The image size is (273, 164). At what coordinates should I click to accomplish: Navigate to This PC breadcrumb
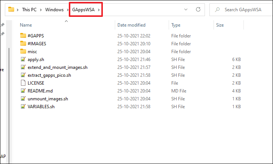tap(29, 10)
